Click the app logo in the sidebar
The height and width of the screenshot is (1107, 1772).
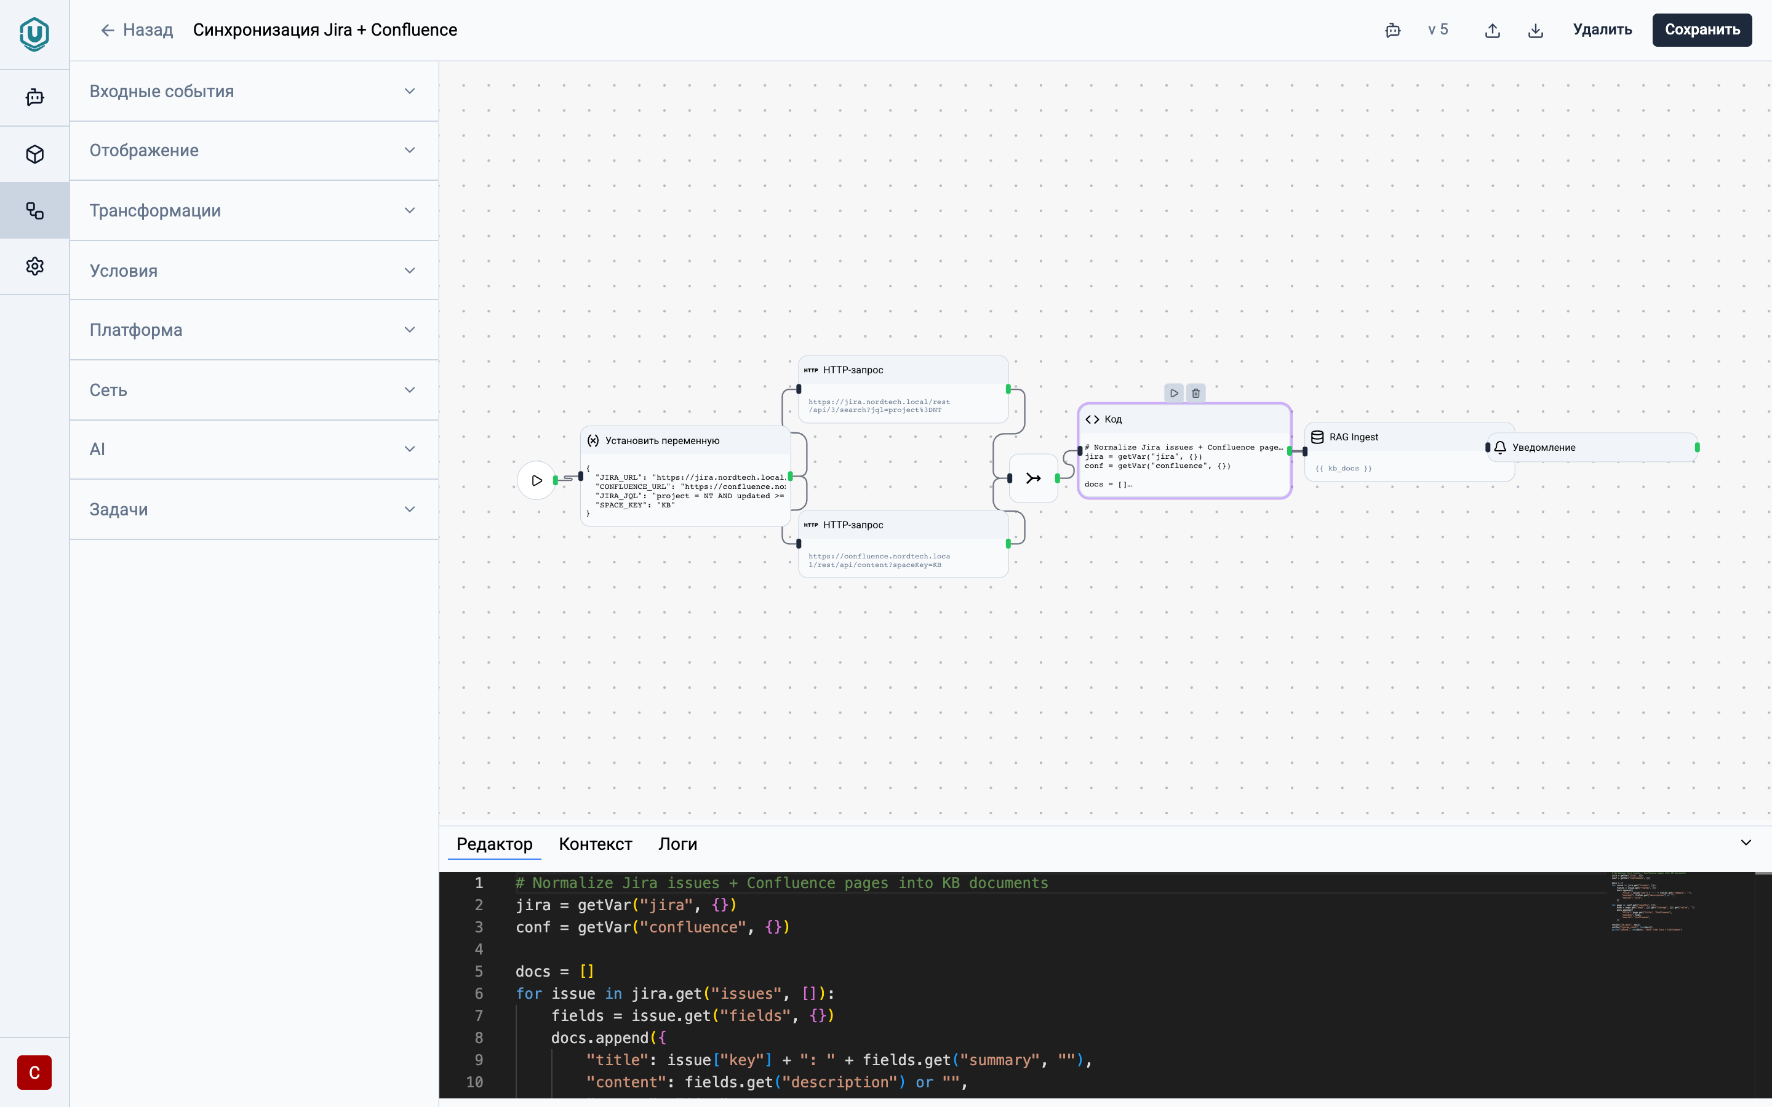[34, 34]
